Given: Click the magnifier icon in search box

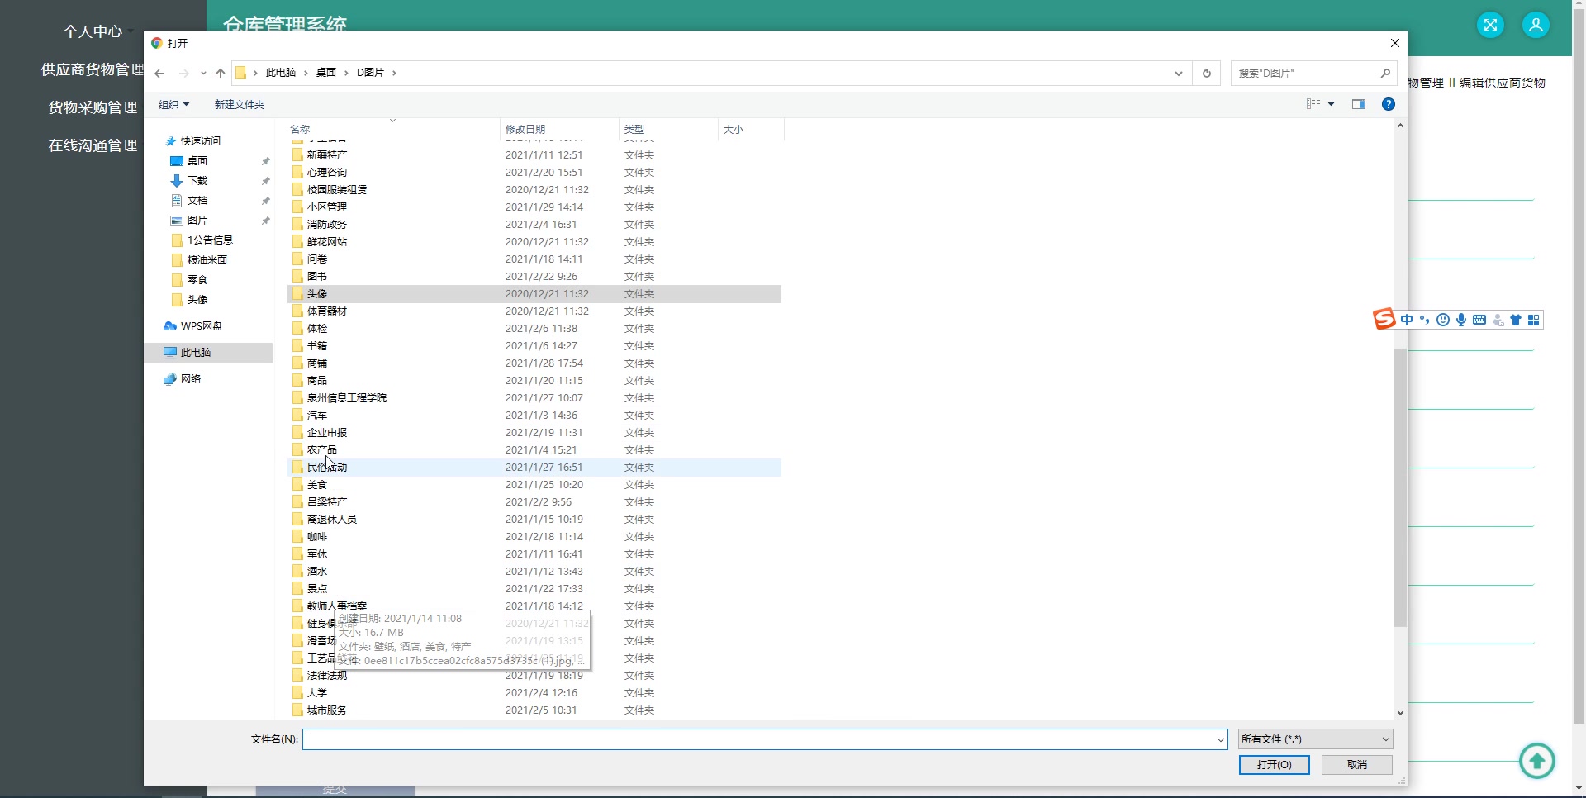Looking at the screenshot, I should (x=1385, y=73).
